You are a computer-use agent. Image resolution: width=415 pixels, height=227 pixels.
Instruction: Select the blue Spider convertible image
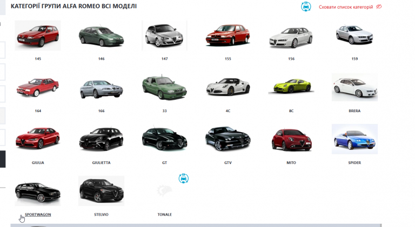point(354,139)
